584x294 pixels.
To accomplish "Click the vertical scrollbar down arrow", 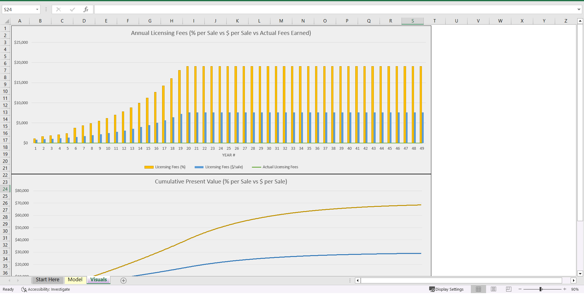I will [x=581, y=274].
